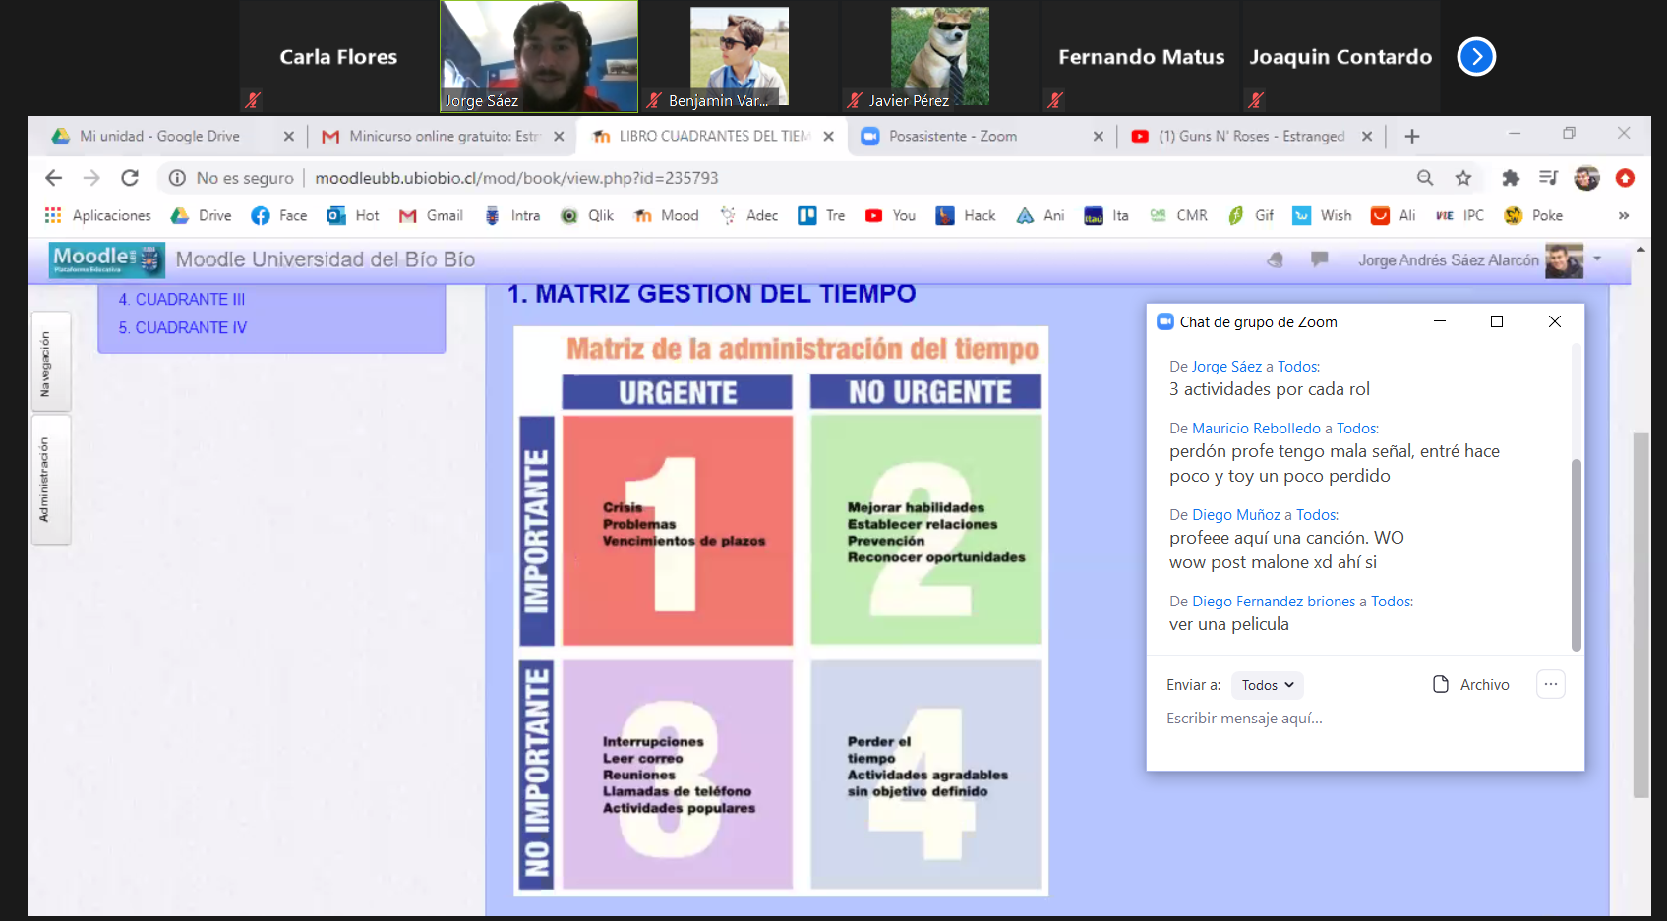The height and width of the screenshot is (921, 1667).
Task: Reload the page with the refresh icon
Action: pyautogui.click(x=130, y=178)
